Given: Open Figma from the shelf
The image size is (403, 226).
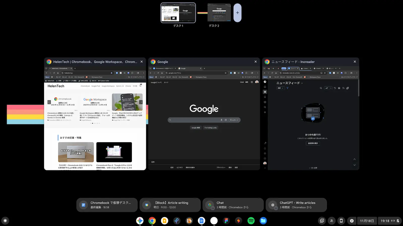Looking at the screenshot, I should (226, 221).
